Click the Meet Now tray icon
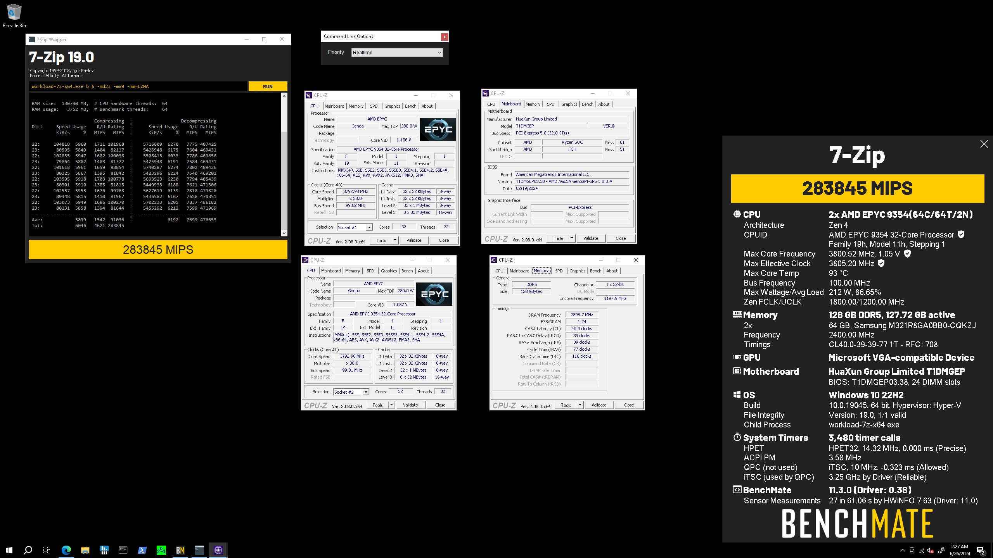 point(912,550)
